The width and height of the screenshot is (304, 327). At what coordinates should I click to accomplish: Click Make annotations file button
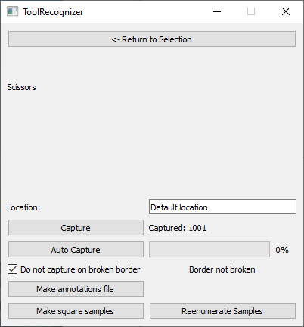[76, 289]
